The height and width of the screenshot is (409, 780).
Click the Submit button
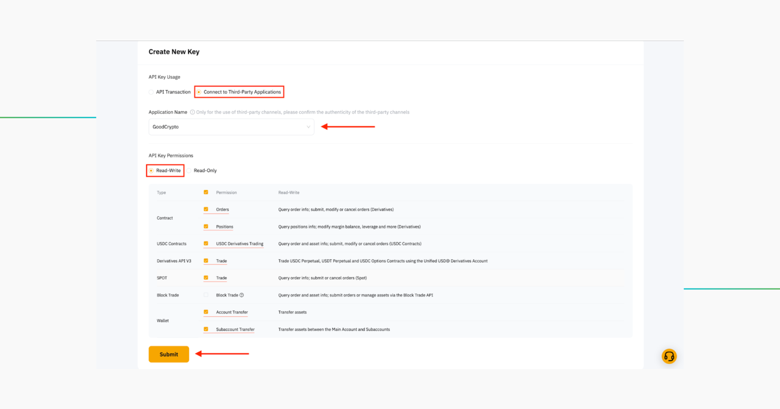point(169,354)
